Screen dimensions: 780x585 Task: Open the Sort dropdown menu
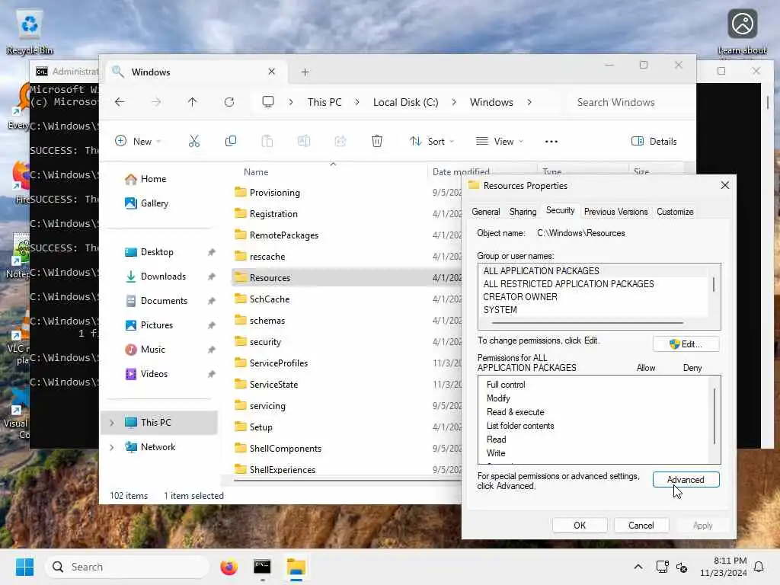point(432,141)
